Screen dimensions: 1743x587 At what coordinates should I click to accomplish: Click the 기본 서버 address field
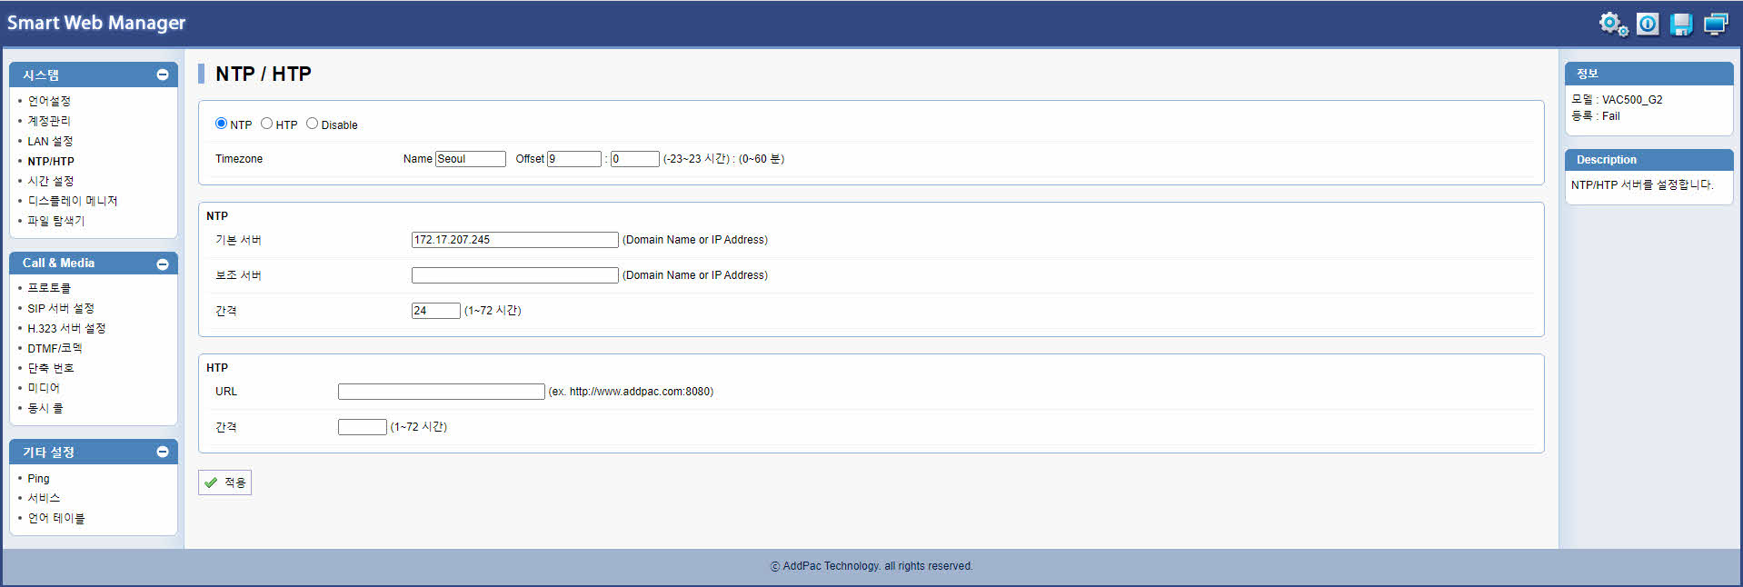tap(514, 240)
